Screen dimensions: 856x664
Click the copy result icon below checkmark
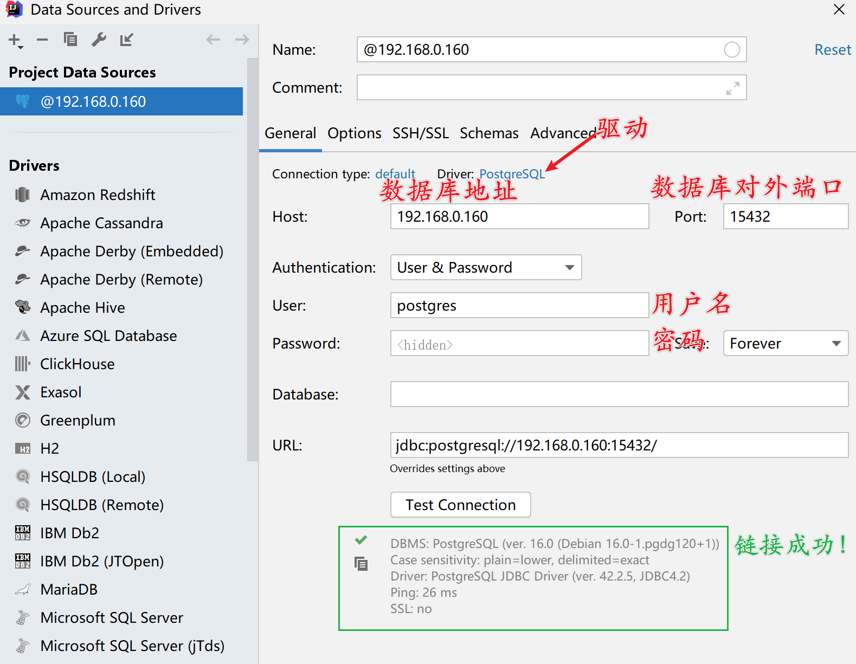click(361, 564)
